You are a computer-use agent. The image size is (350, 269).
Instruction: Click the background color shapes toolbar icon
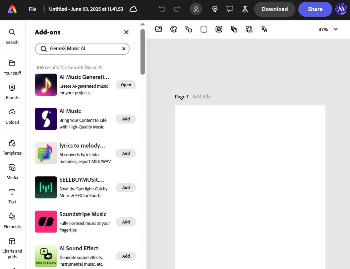pyautogui.click(x=189, y=29)
